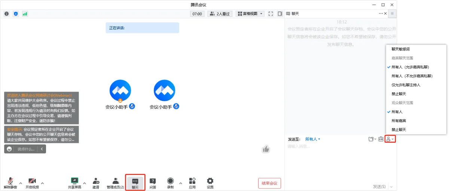
Task: Expand video options arrow beside 开启视频
Action: 42,183
